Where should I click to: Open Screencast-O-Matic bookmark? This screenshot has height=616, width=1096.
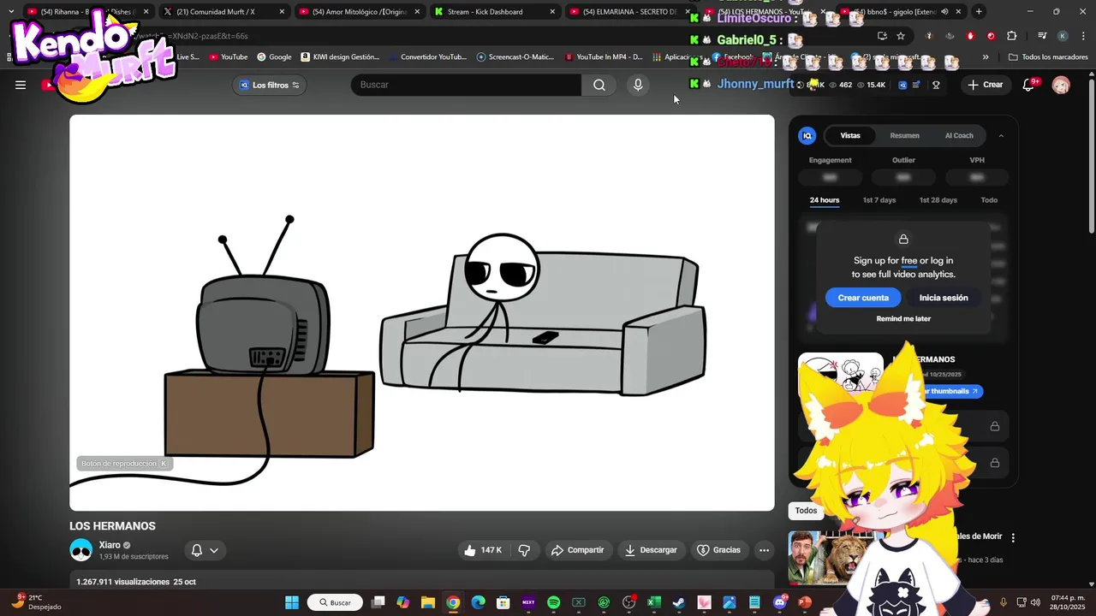[x=515, y=57]
